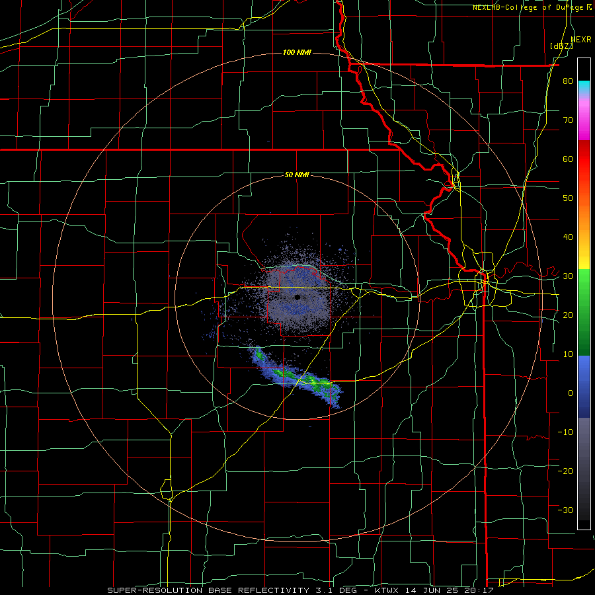595x595 pixels.
Task: Click the -10 value on the dBZ scale
Action: [x=565, y=432]
